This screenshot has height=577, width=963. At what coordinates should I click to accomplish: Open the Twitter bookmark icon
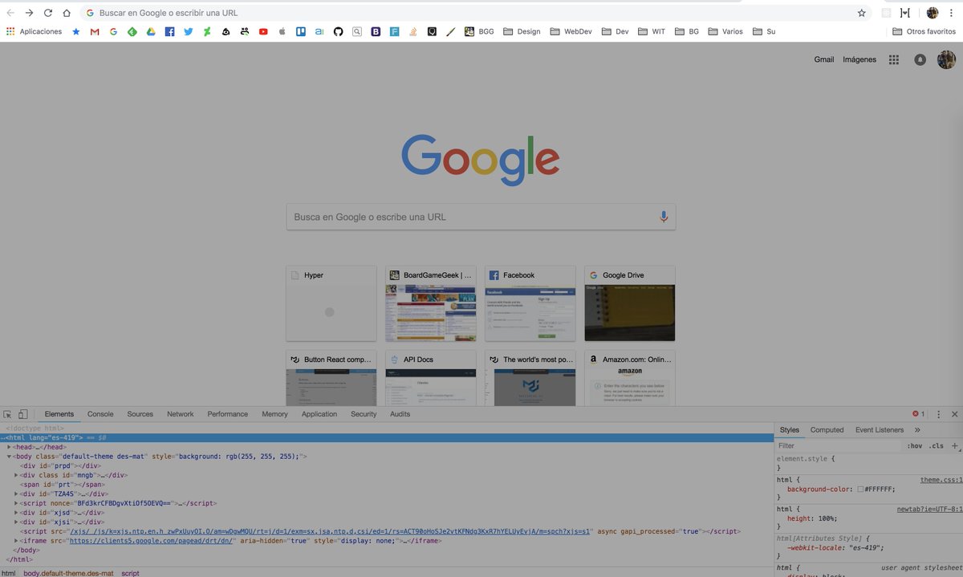click(x=188, y=32)
